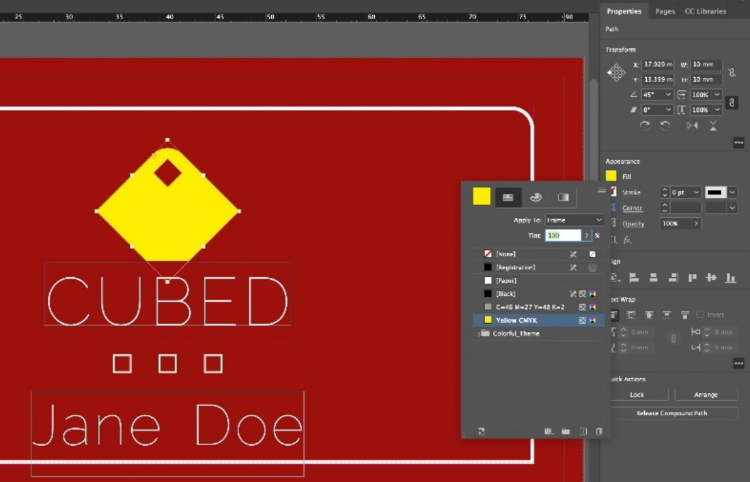Select Wrap around bounding box
750x482 pixels.
pyautogui.click(x=631, y=315)
